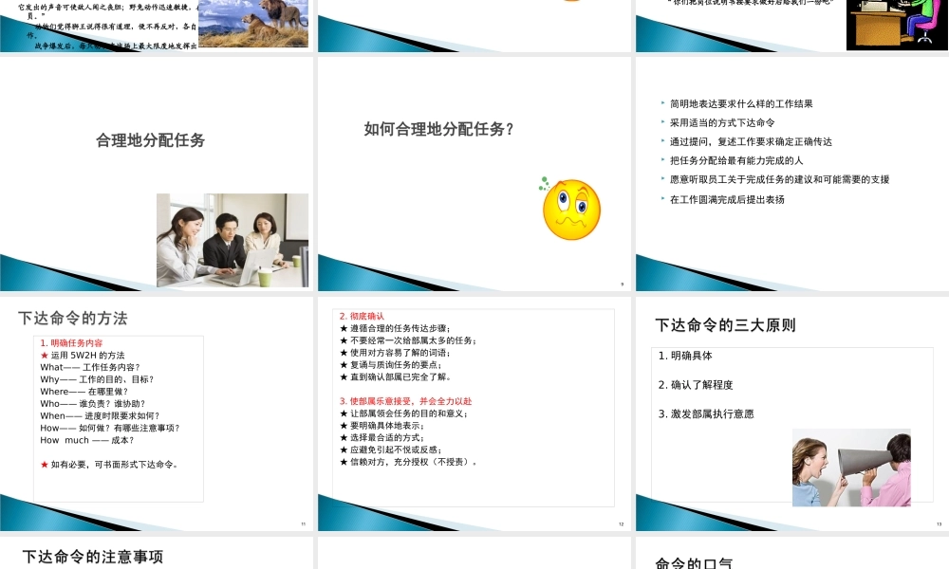The width and height of the screenshot is (949, 569).
Task: Click the bullet 通过提问, 复述工作要求确定正确传达
Action: pos(751,141)
